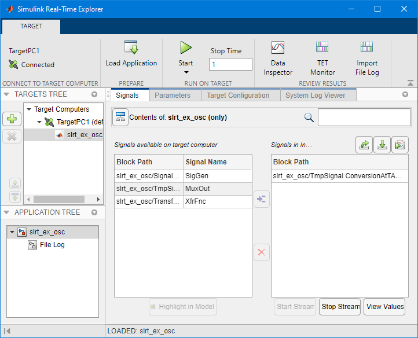Select the TARGET ribbon tab

(x=31, y=26)
